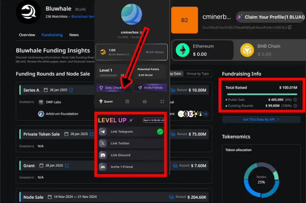The image size is (306, 203).
Task: Switch to the Overview tab
Action: 27,35
